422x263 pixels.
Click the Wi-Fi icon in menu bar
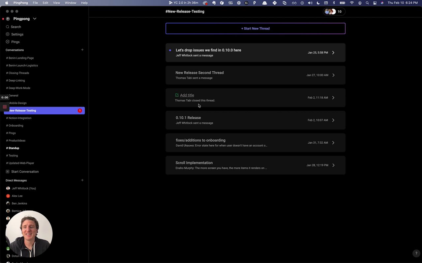[352, 3]
